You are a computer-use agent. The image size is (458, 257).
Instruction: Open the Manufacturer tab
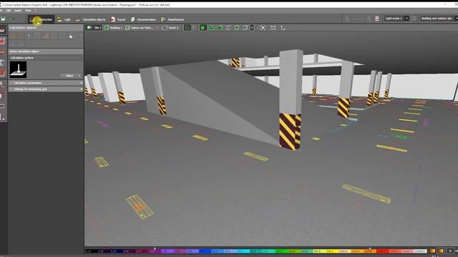pos(172,19)
